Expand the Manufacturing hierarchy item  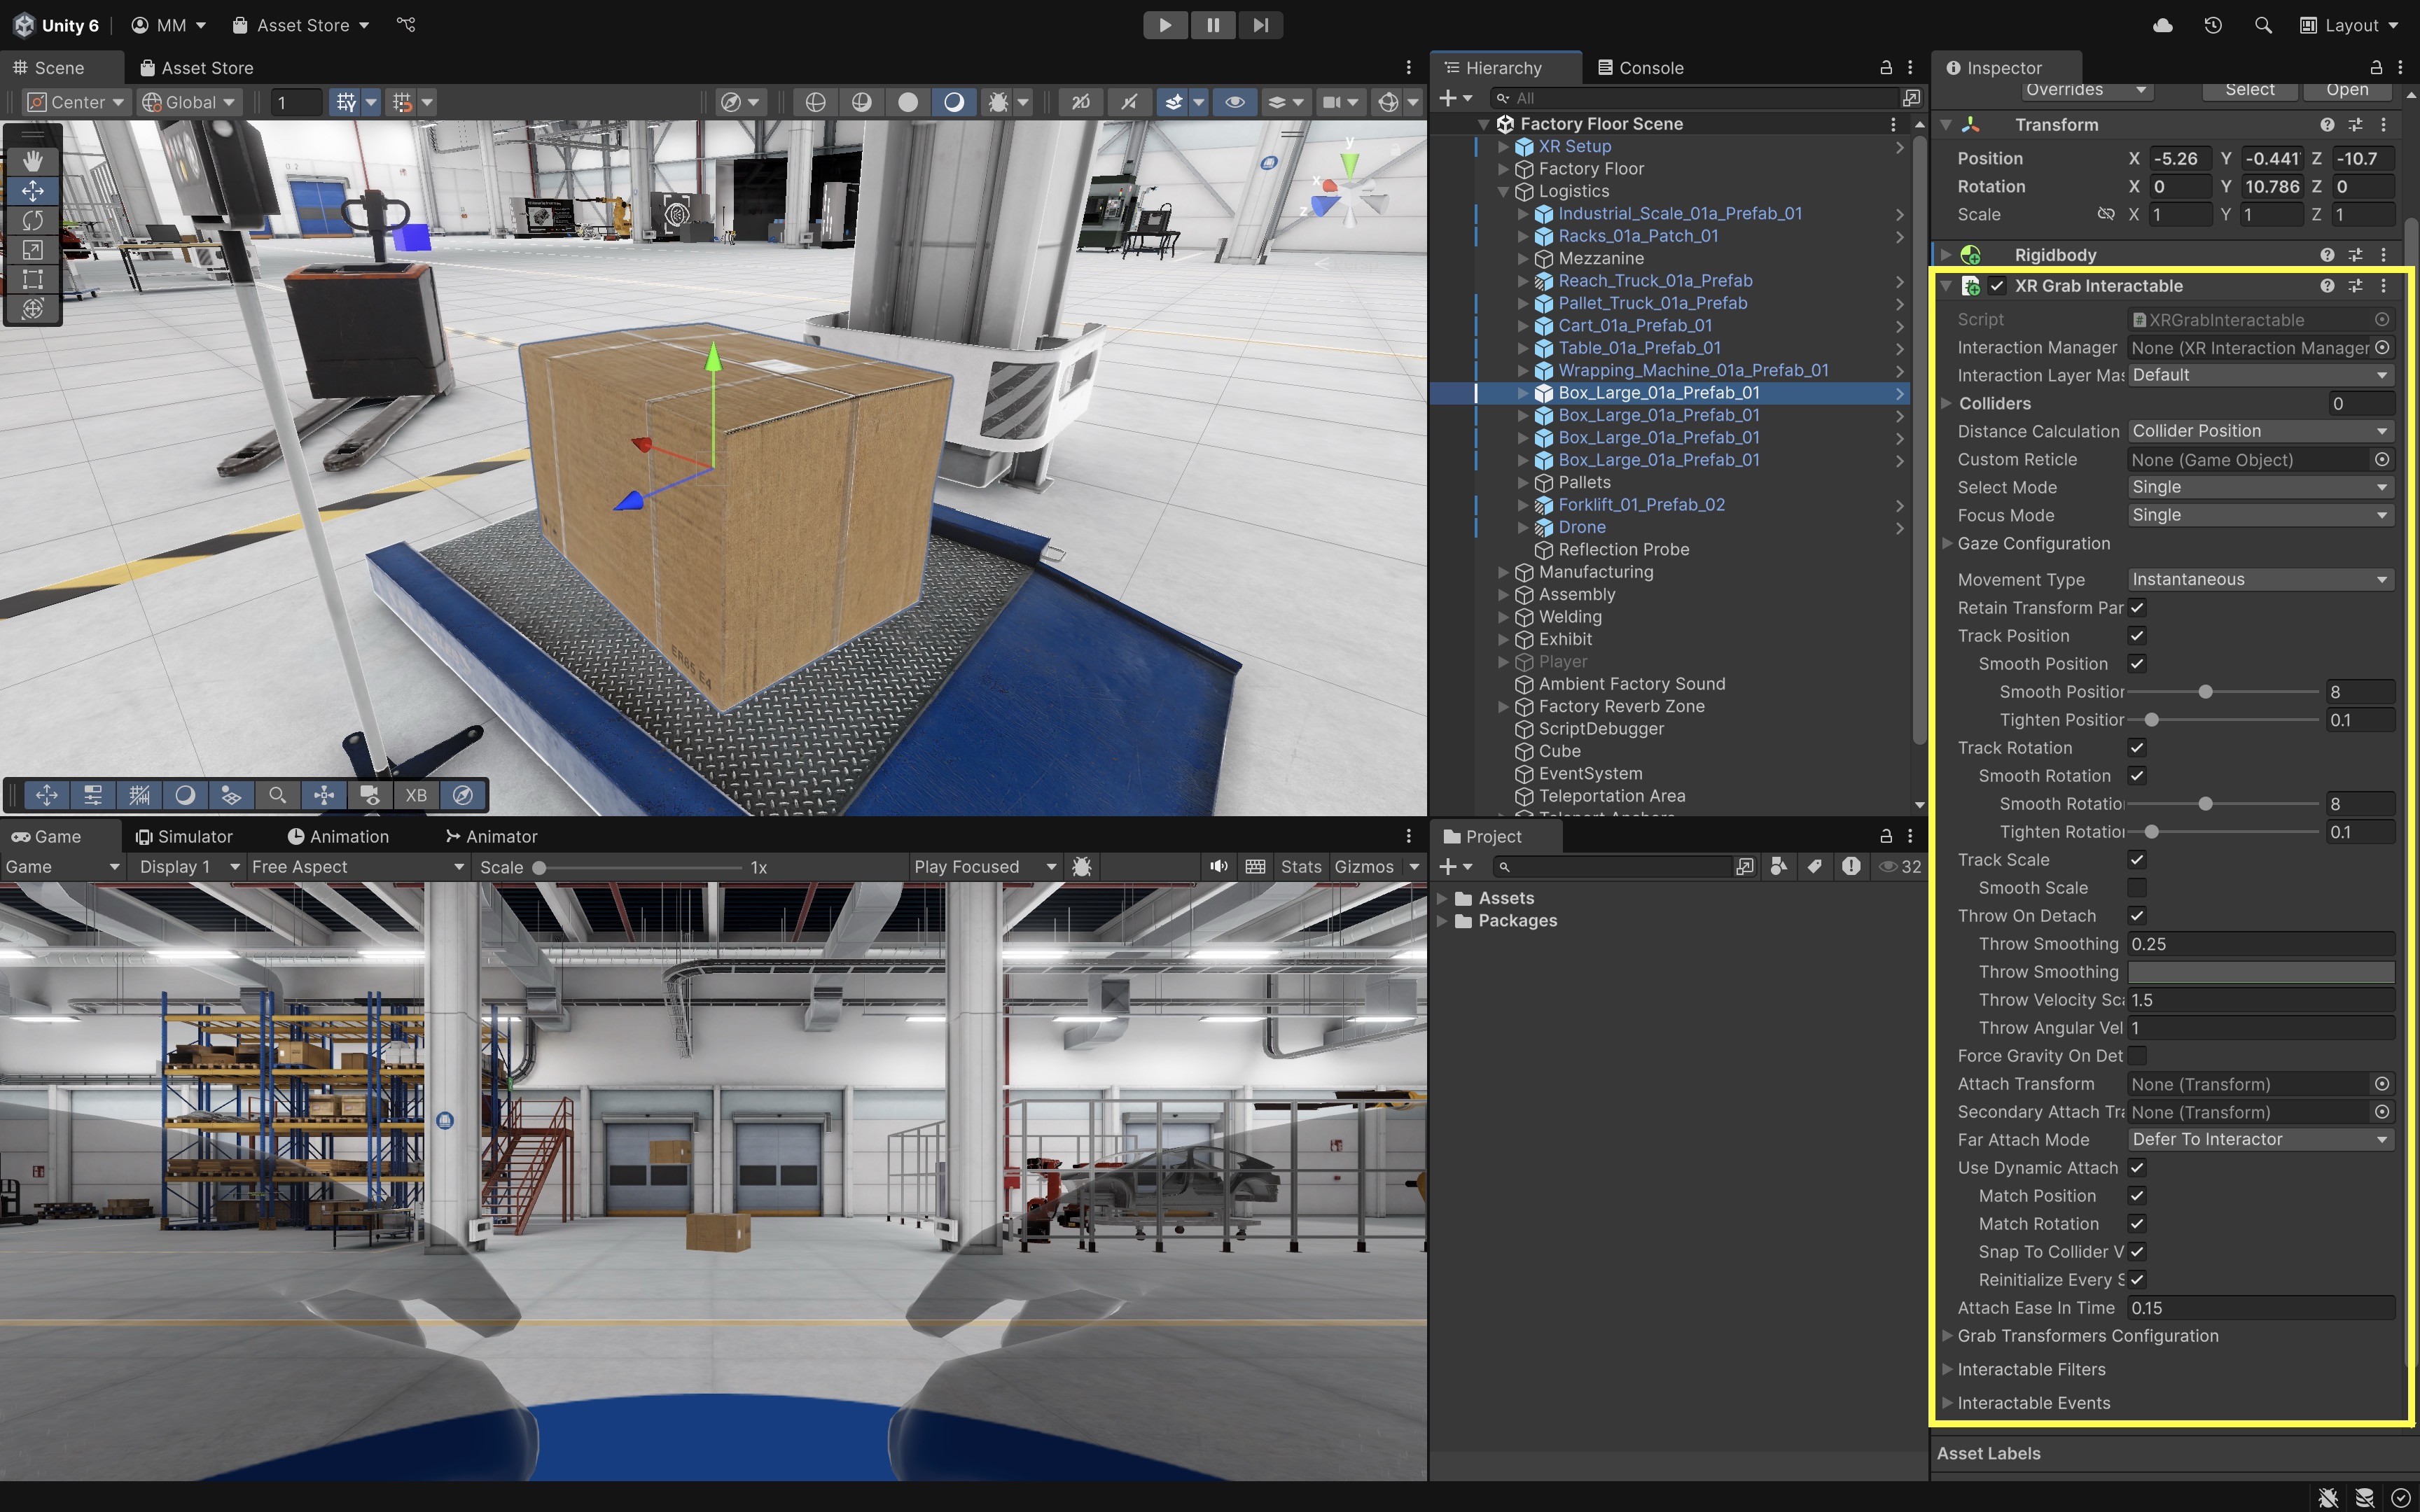(1503, 572)
